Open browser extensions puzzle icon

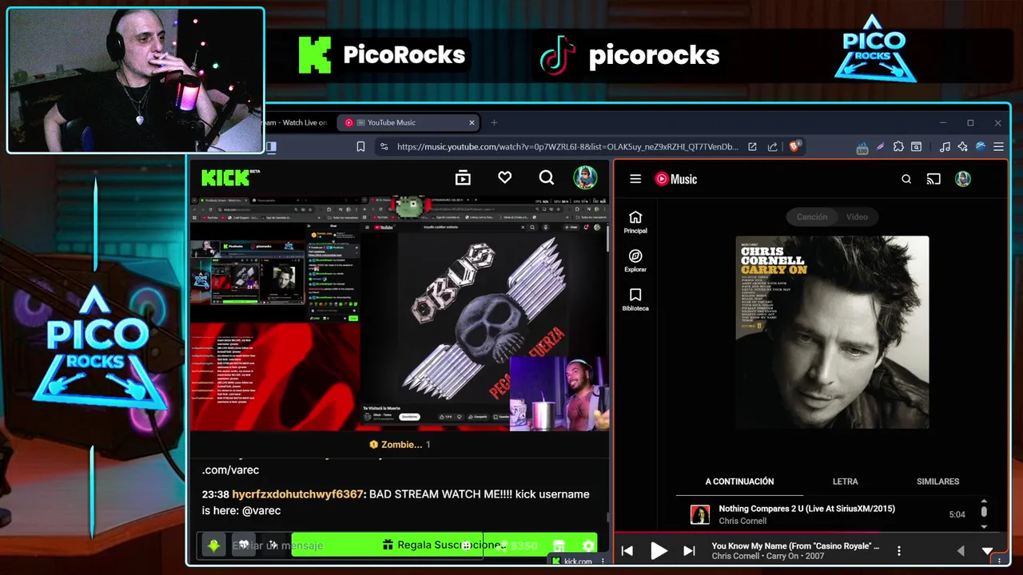898,147
